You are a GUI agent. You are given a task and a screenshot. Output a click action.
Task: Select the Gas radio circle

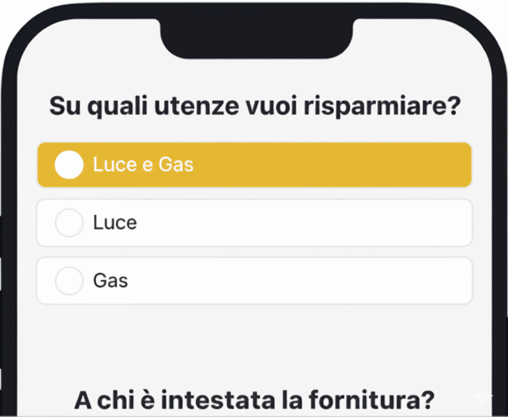[69, 281]
